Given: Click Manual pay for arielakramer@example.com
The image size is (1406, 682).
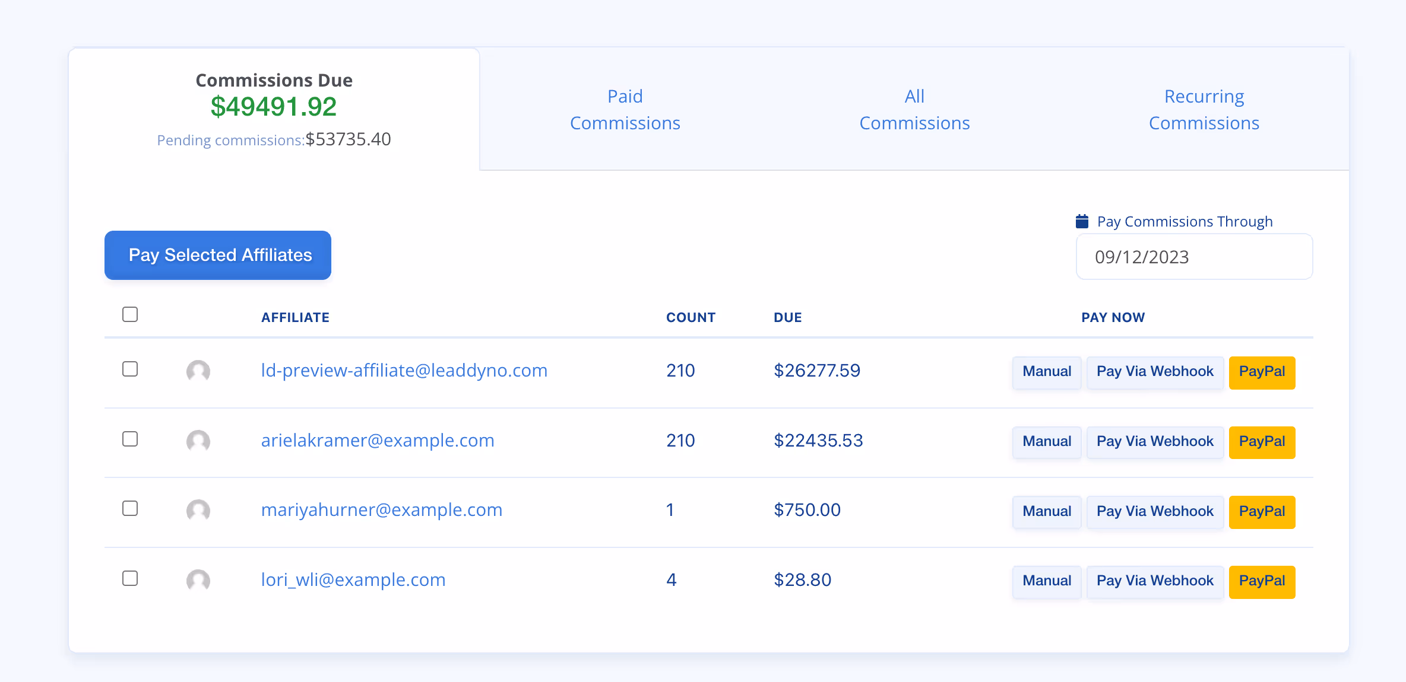Looking at the screenshot, I should point(1046,442).
